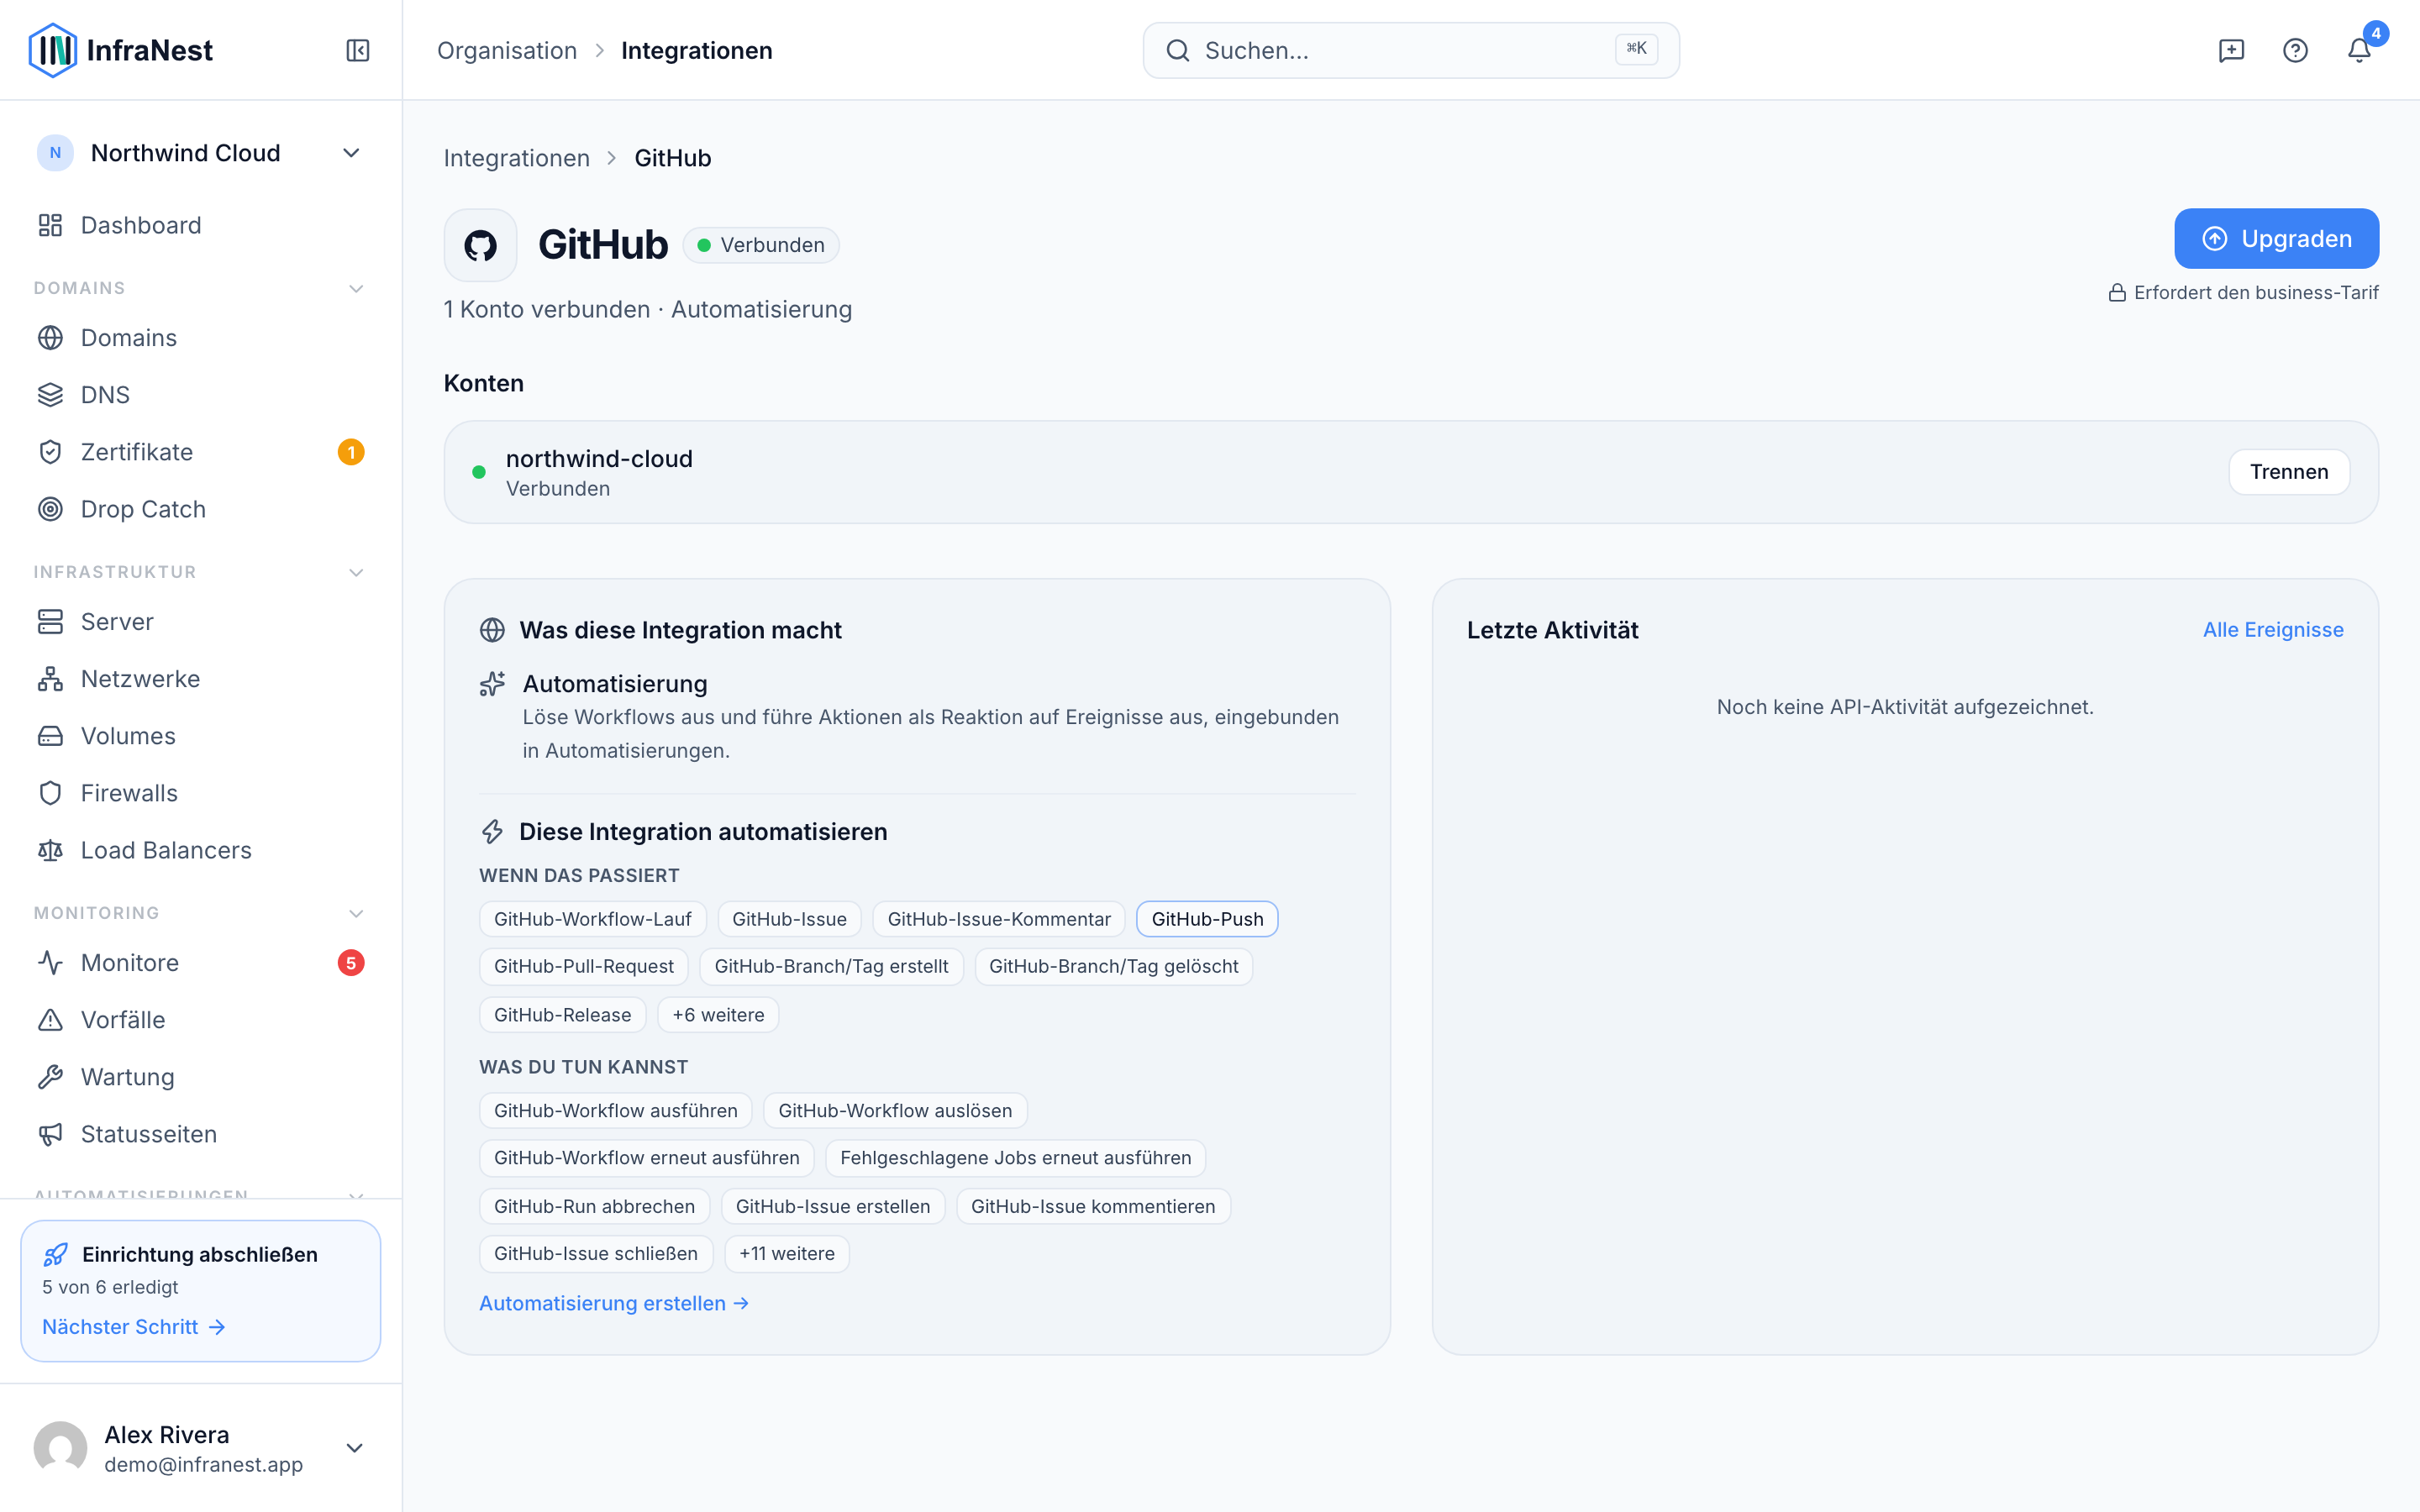Select the GitHub-Run abbrechen action chip
Image resolution: width=2420 pixels, height=1512 pixels.
click(595, 1207)
